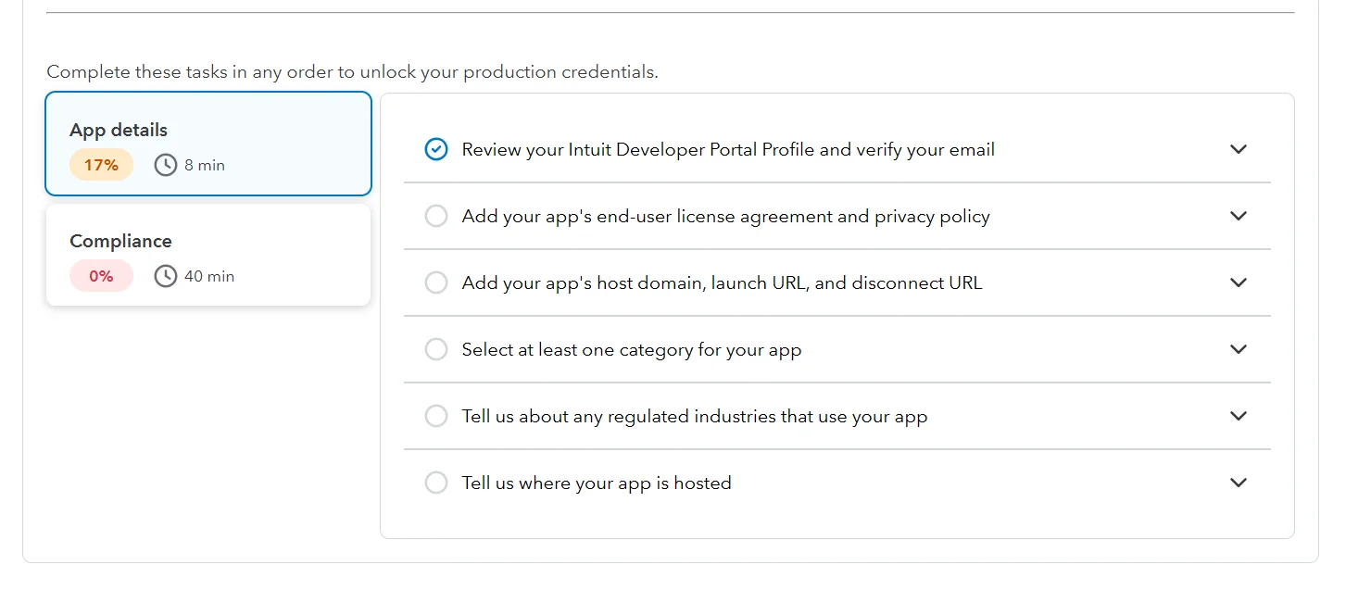Expand the app category selection section

click(x=1239, y=349)
